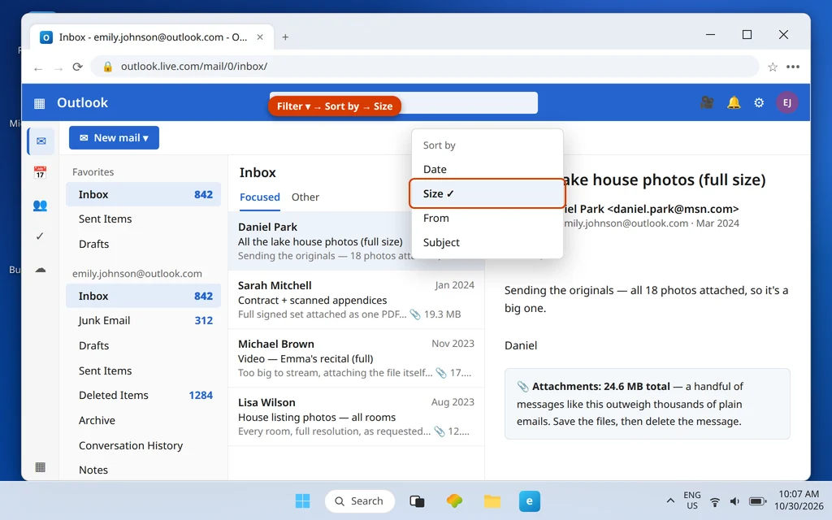Open the To Do checkmark icon
Viewport: 832px width, 520px height.
pyautogui.click(x=40, y=236)
